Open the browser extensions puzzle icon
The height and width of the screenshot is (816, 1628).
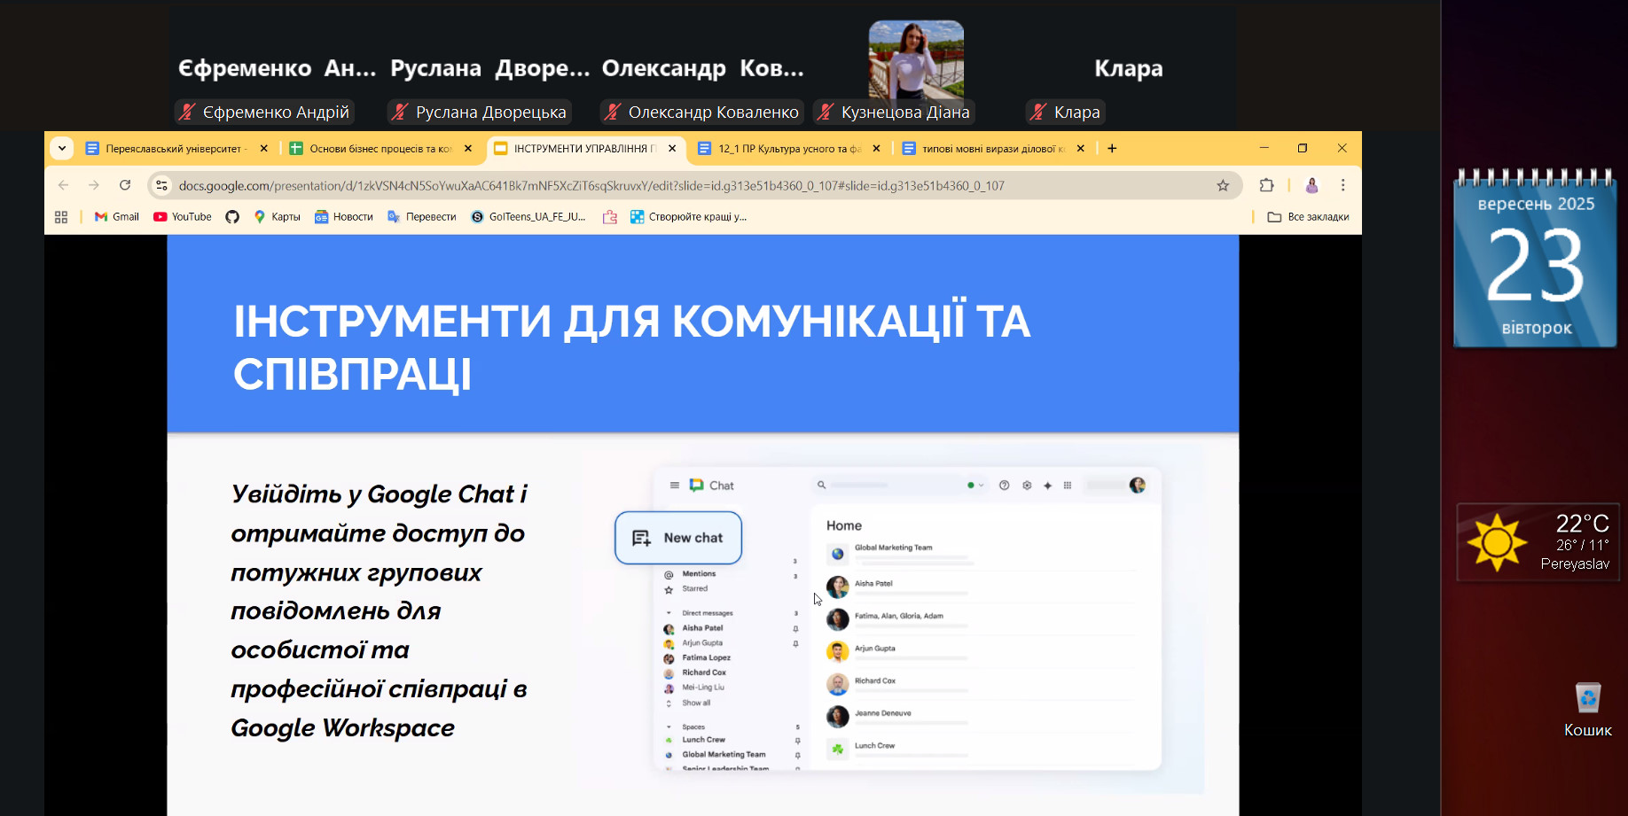1266,185
